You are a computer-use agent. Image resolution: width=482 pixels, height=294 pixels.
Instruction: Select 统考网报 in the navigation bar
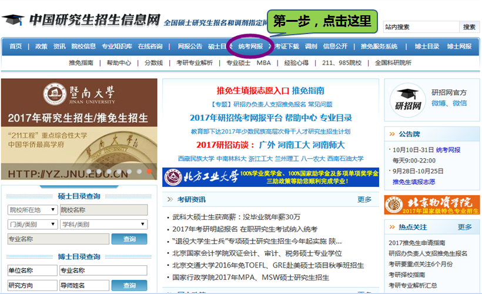coord(251,46)
